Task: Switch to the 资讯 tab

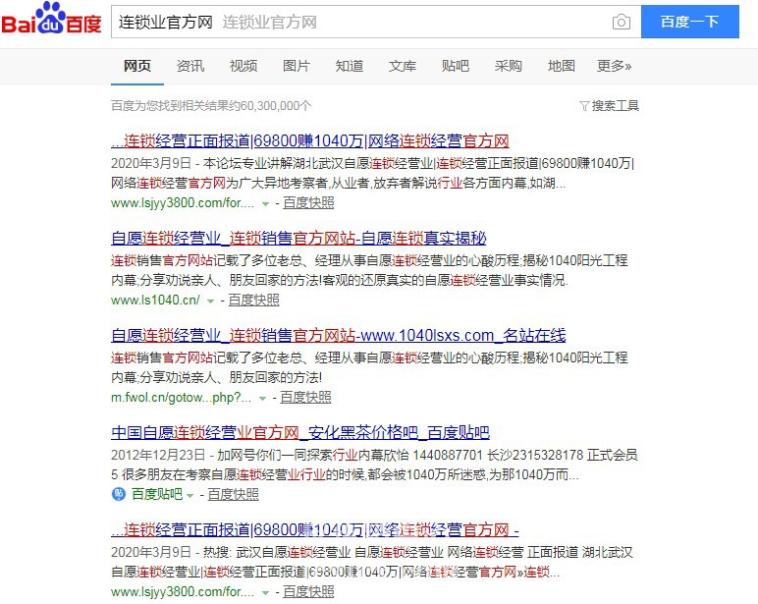Action: coord(190,66)
